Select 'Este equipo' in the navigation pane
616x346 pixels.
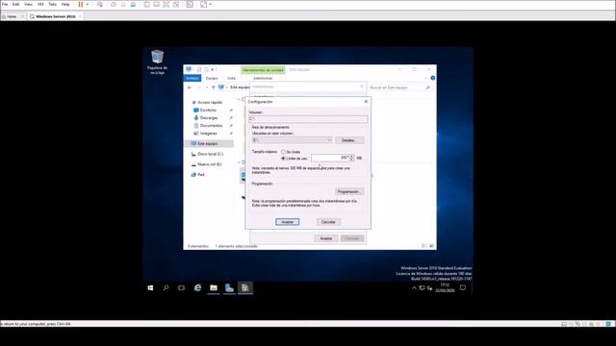click(210, 143)
